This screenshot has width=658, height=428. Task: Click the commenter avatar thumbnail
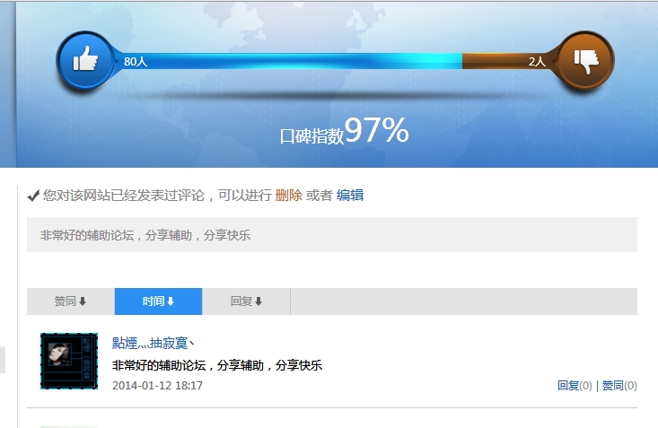(69, 361)
